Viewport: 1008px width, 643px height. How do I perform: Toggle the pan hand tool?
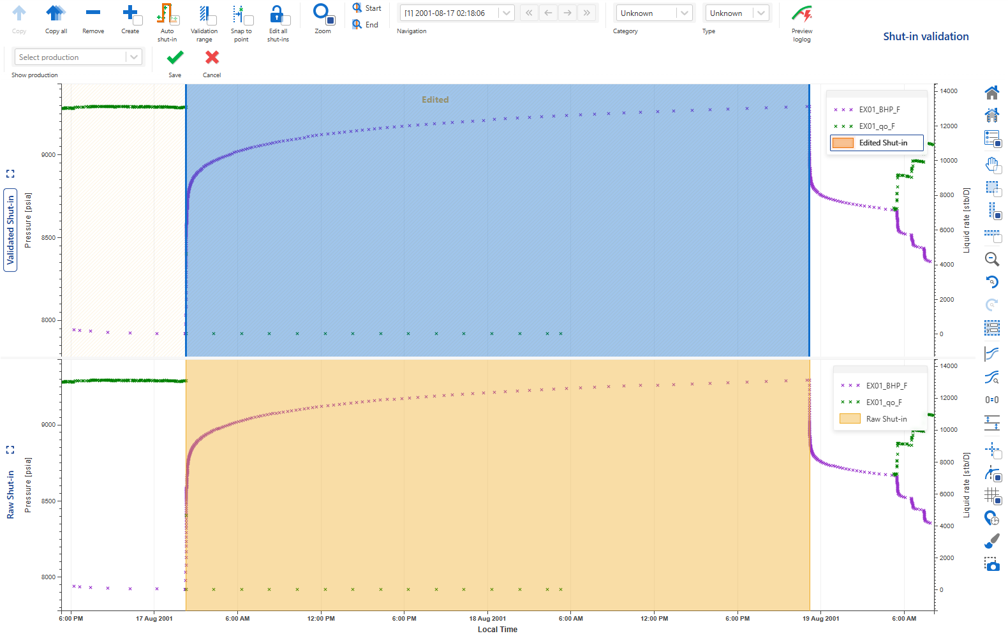coord(991,165)
